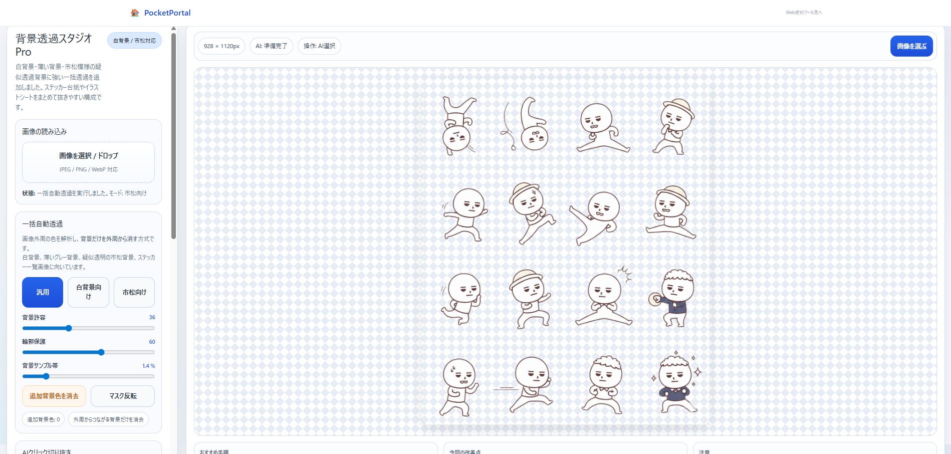The width and height of the screenshot is (951, 454).
Task: Open the Web便利ツール集へ link
Action: coord(803,13)
